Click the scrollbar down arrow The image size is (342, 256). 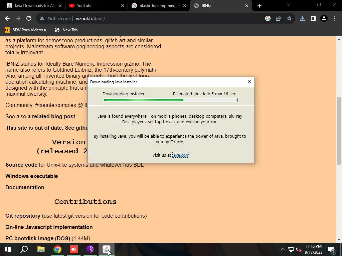pyautogui.click(x=339, y=240)
